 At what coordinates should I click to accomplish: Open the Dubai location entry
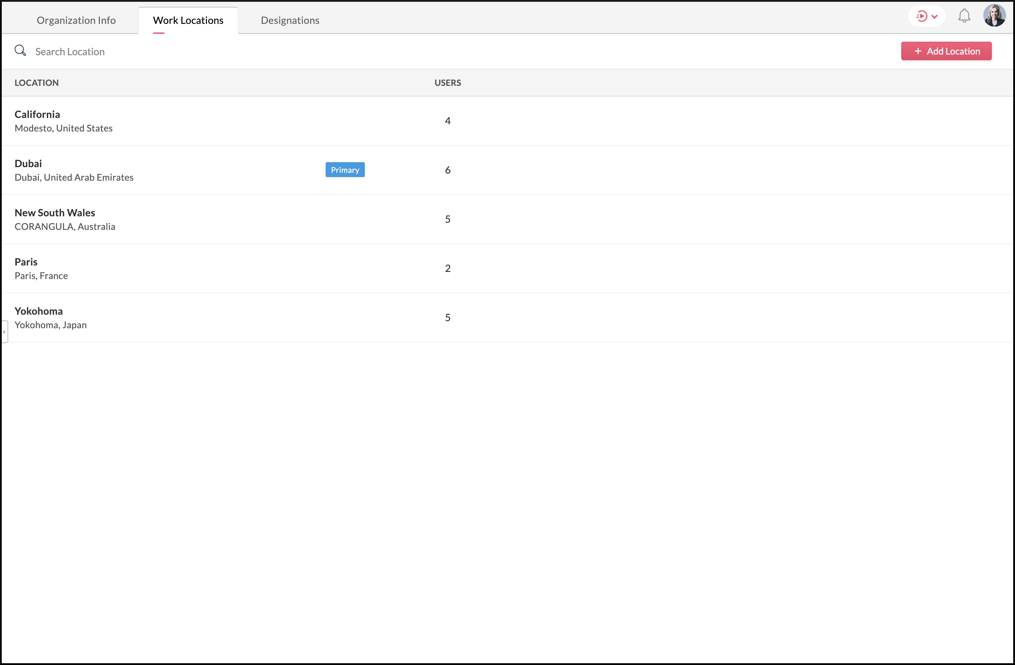(28, 164)
